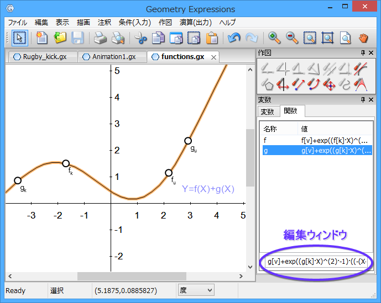The image size is (381, 303).
Task: Select the parallel line construction tool
Action: 329,68
